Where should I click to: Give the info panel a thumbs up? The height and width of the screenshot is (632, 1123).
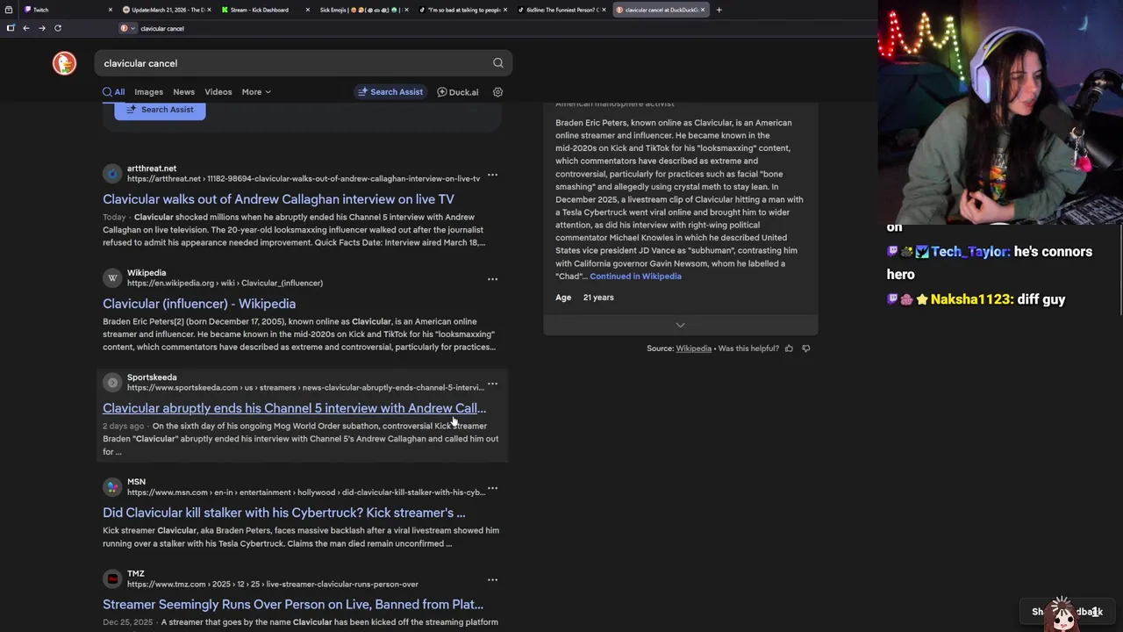coord(789,348)
